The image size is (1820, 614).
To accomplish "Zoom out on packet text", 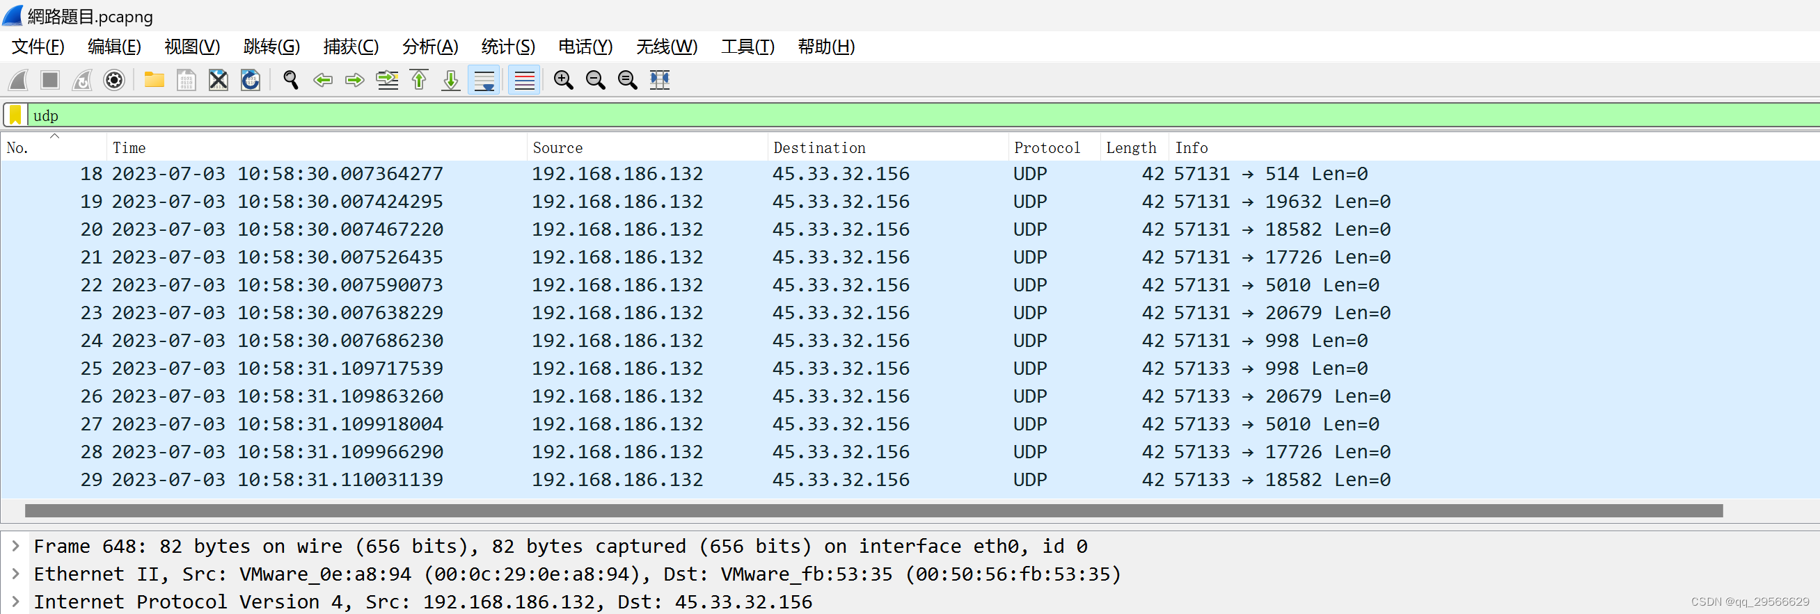I will coord(596,80).
